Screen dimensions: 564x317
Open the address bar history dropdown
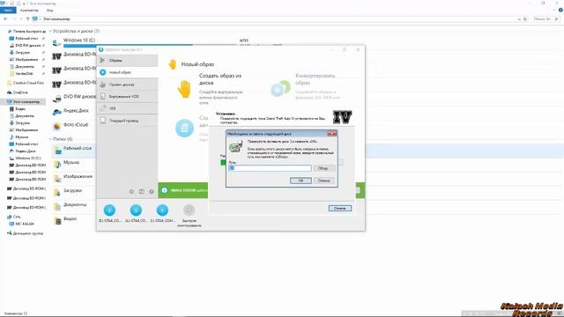(519, 19)
